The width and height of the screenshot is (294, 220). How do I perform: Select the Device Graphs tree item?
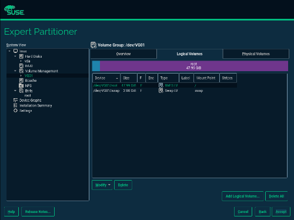pyautogui.click(x=31, y=100)
